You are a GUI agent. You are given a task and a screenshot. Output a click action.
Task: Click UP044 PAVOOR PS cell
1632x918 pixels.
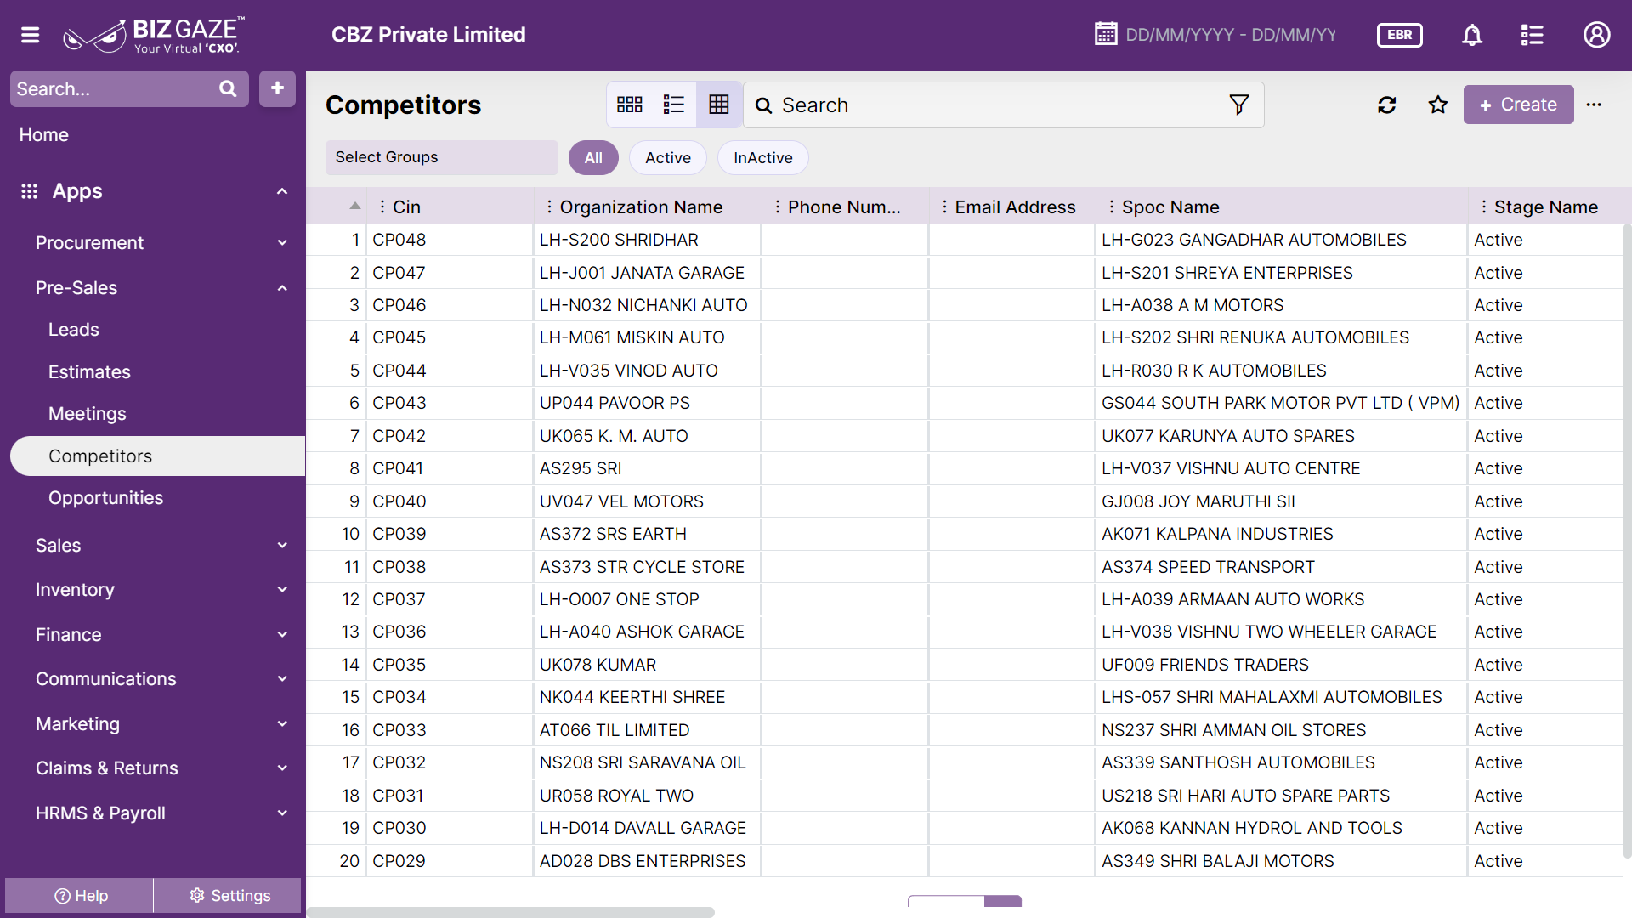(648, 403)
